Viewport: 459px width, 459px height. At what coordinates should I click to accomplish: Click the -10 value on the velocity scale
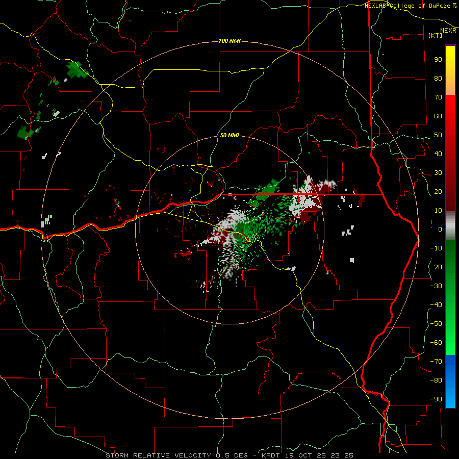pyautogui.click(x=436, y=248)
